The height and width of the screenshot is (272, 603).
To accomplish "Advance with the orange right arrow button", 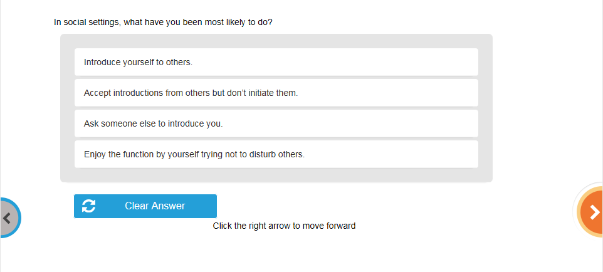I will click(x=592, y=213).
